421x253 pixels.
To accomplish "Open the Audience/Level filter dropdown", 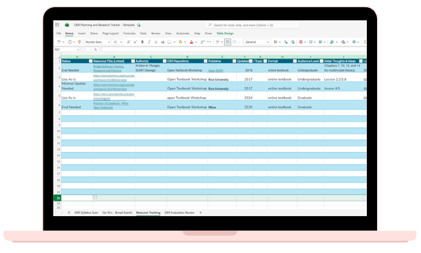I will 322,61.
